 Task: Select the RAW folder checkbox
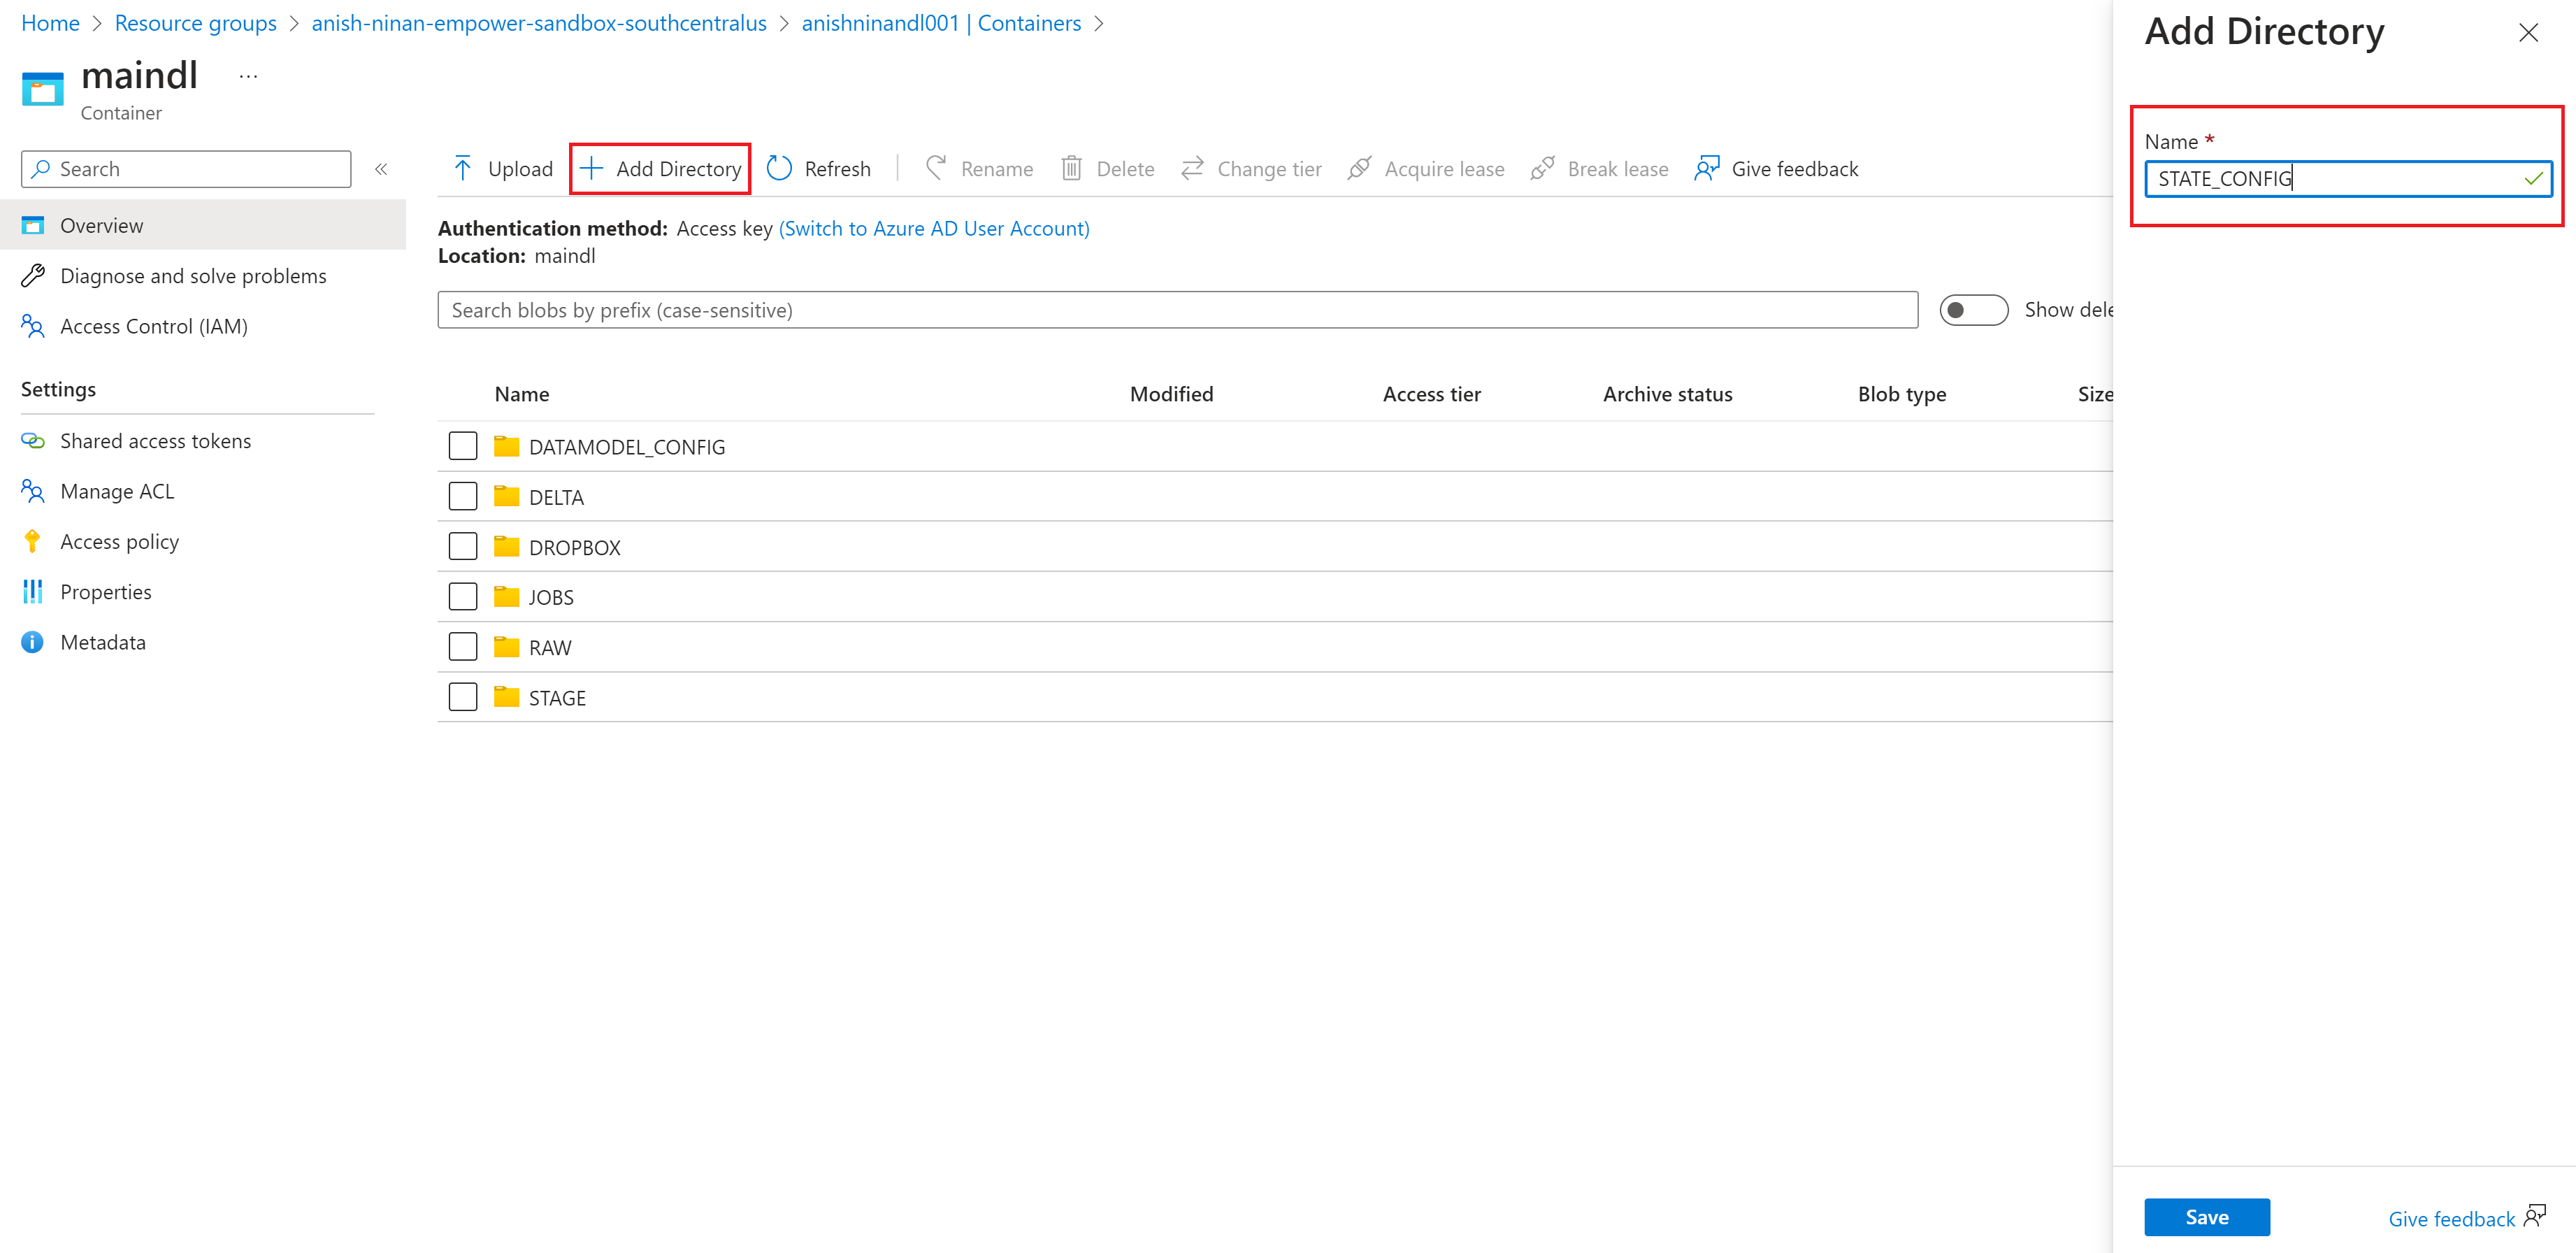463,646
